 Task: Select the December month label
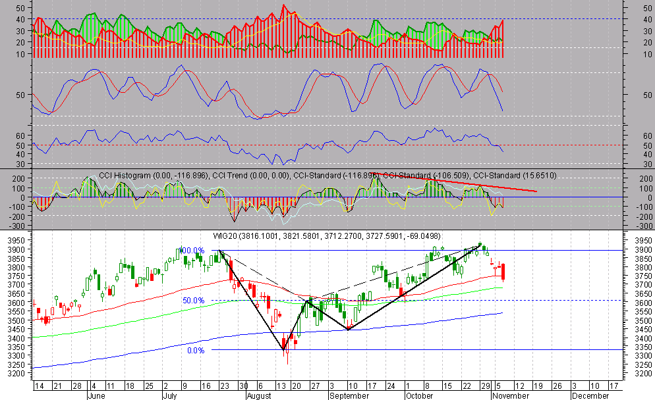click(x=590, y=395)
